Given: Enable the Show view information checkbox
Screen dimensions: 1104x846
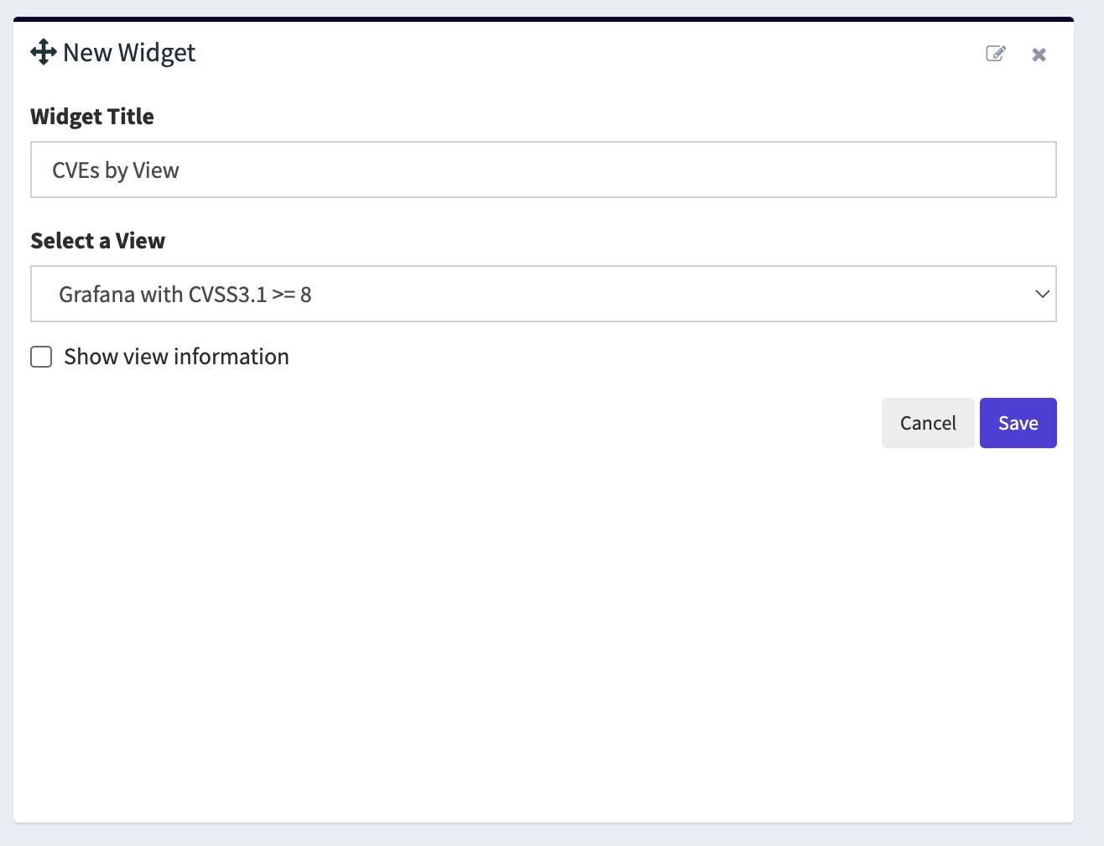Looking at the screenshot, I should coord(41,357).
